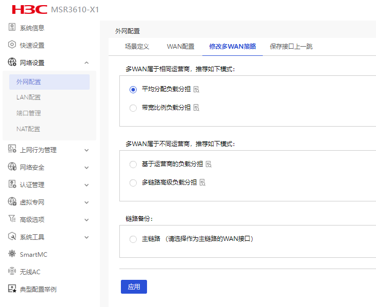This screenshot has height=307, width=376.
Task: Open help icon beside 带宽比例负载分担
Action: (196, 108)
